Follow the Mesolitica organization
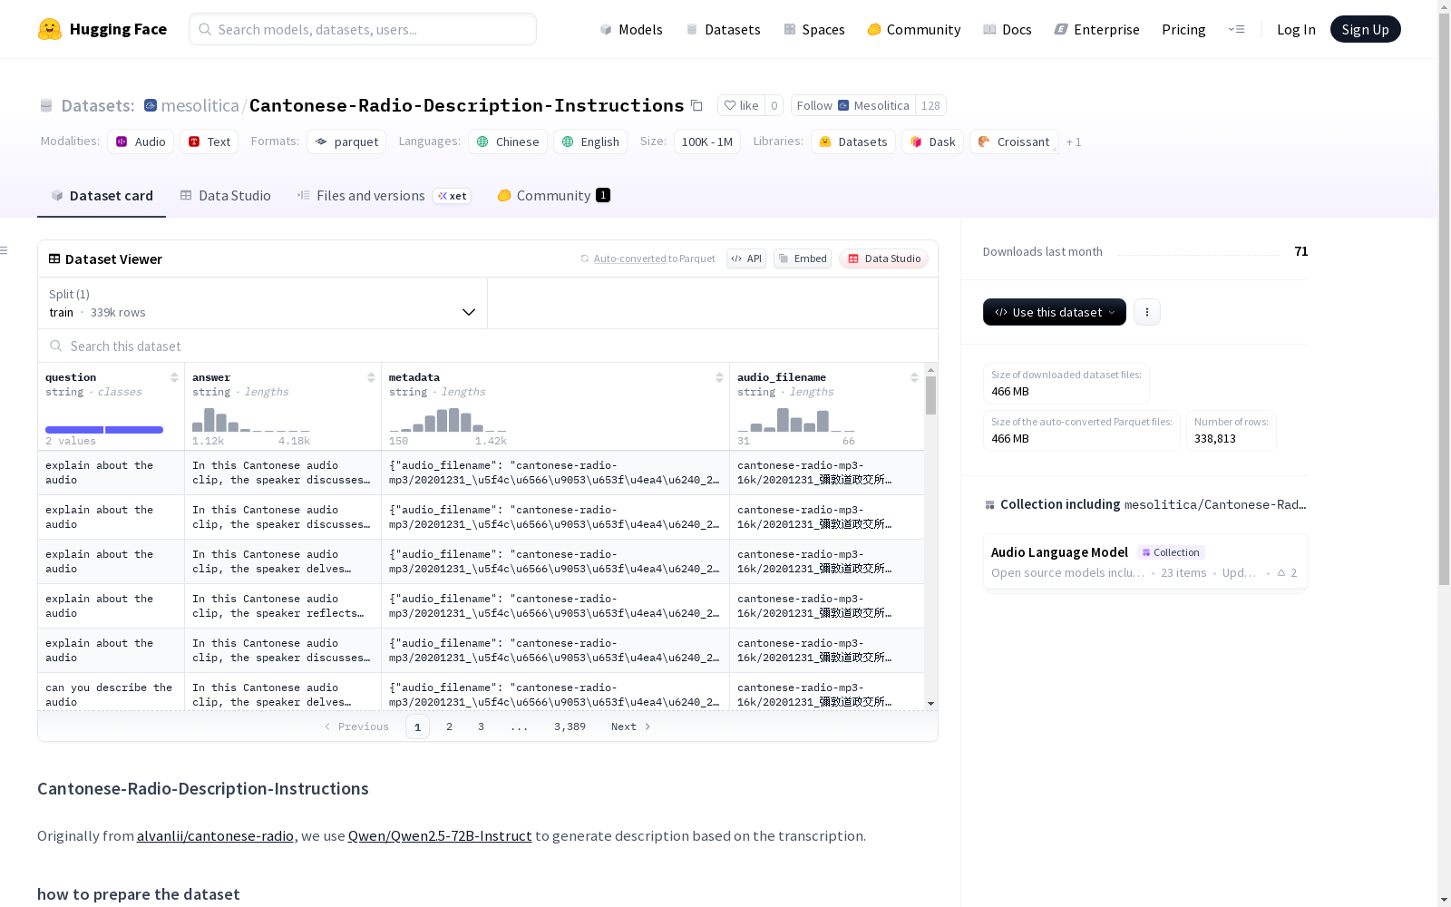This screenshot has width=1451, height=907. point(852,105)
